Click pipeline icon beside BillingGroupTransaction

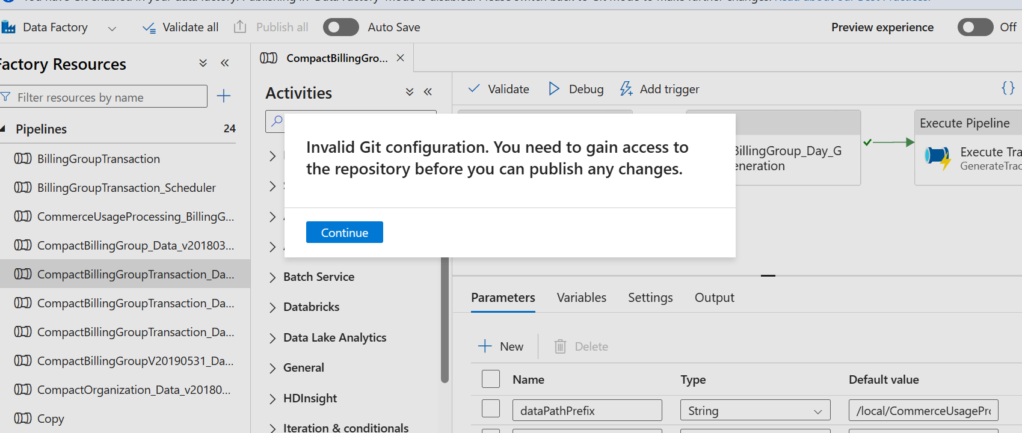23,158
